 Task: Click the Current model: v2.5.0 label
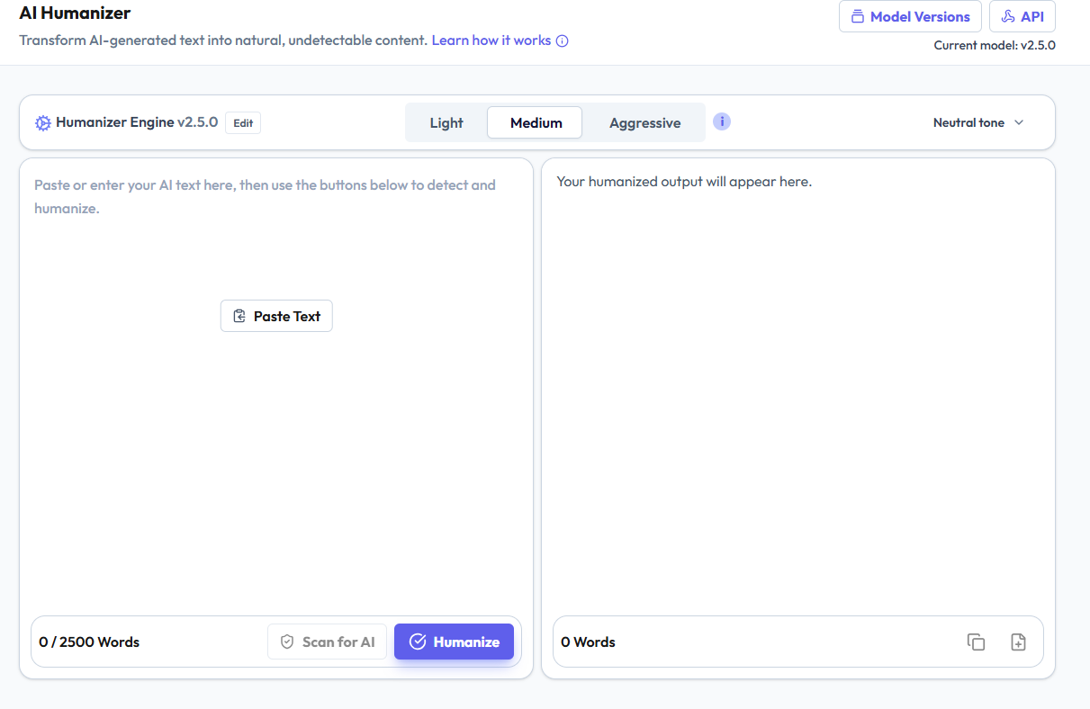click(995, 45)
